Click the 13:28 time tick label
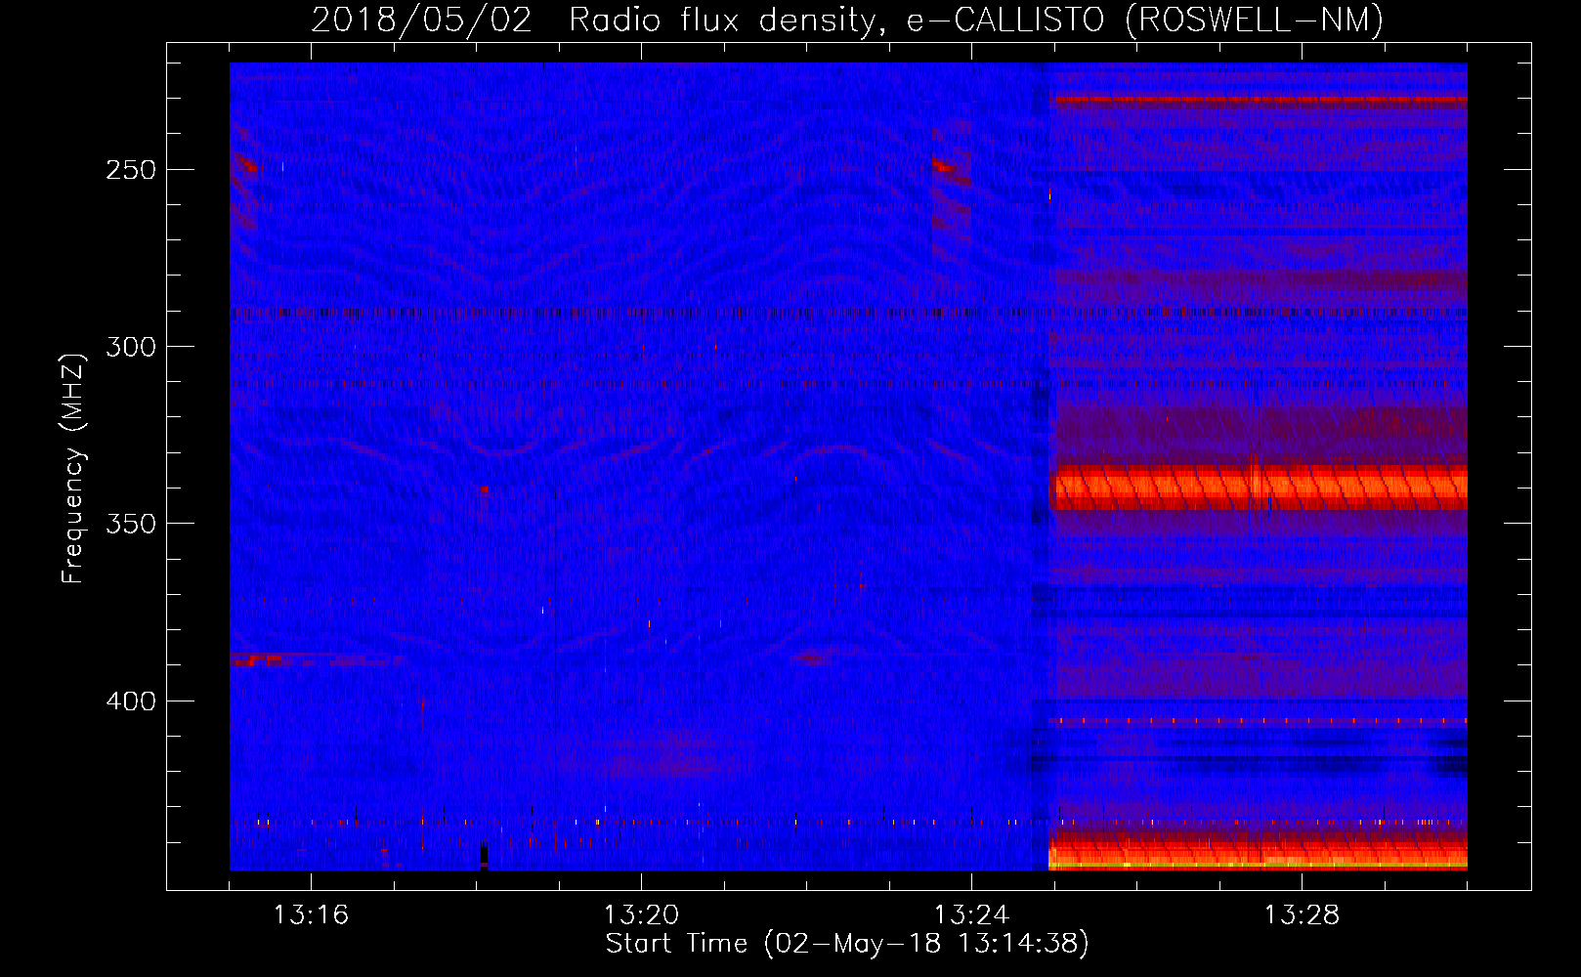 coord(1302,915)
